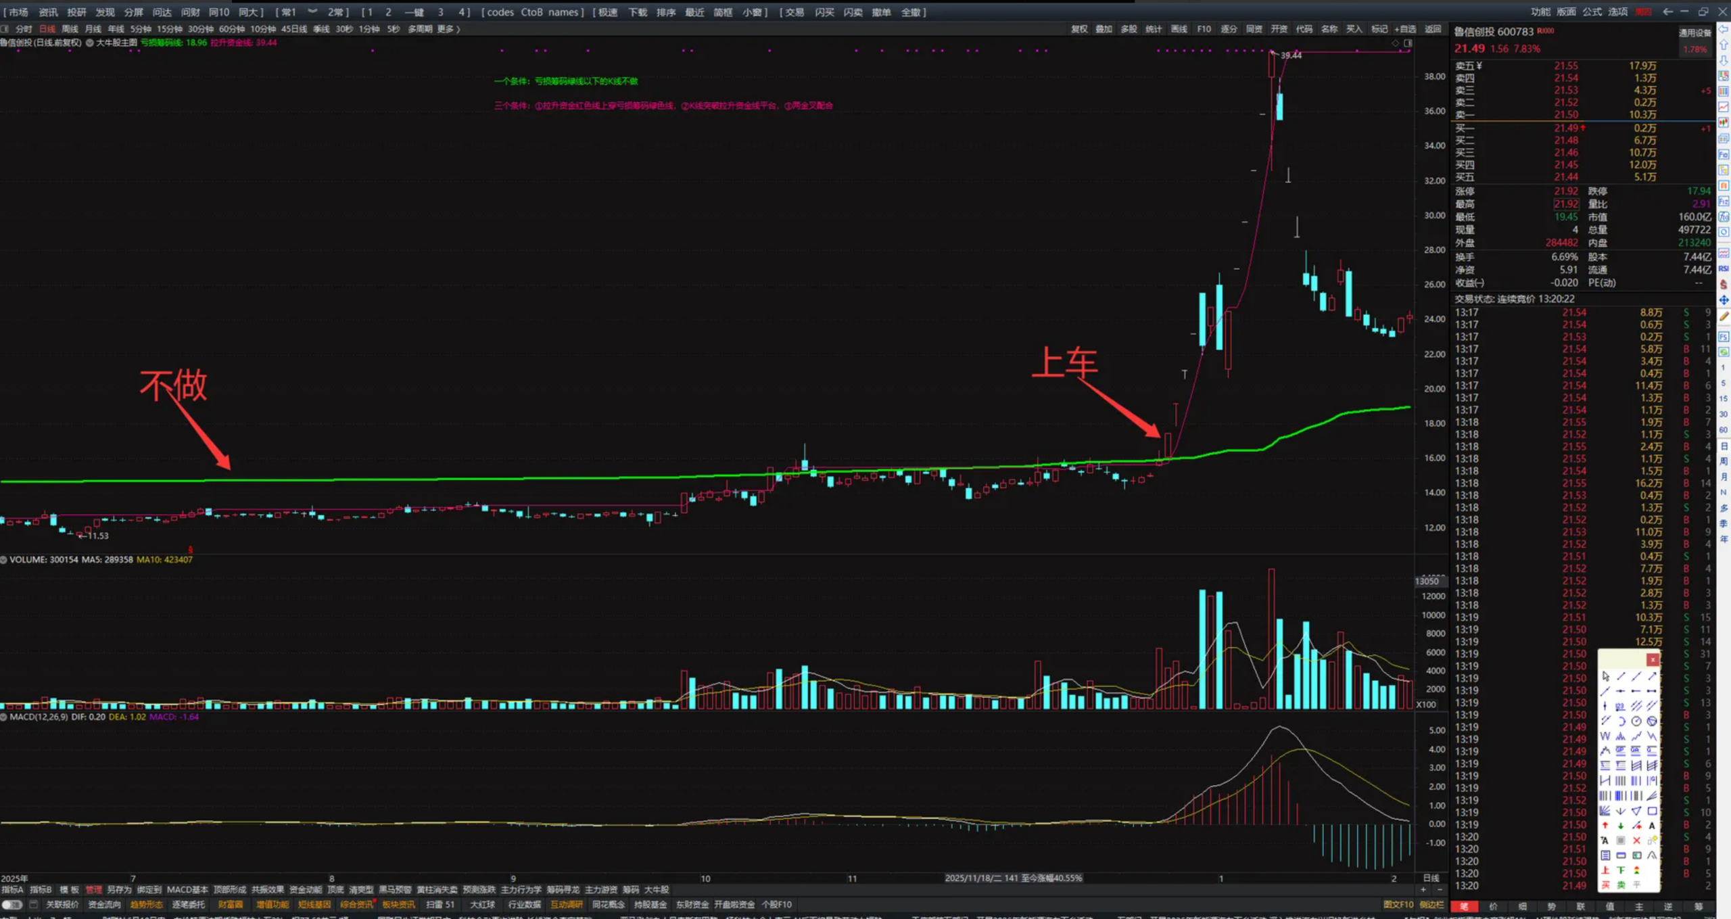Screen dimensions: 1731x919
Task: Click the stock title 鲁信创投 600783
Action: coord(1494,32)
